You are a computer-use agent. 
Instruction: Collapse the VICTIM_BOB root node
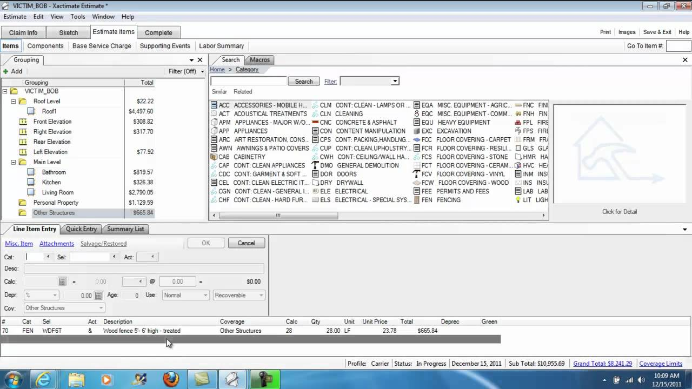(5, 91)
